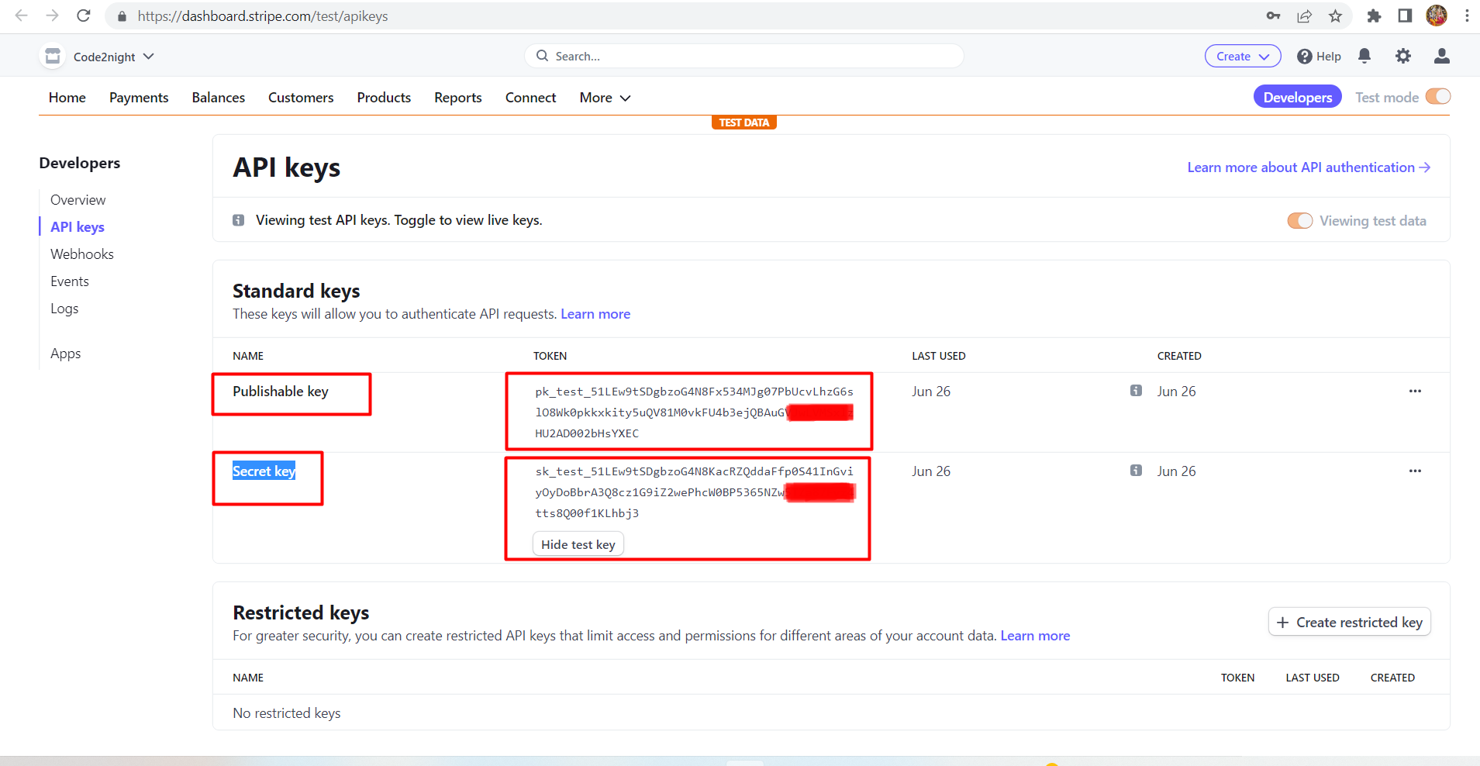Select Webhooks in Developers sidebar

pos(82,254)
